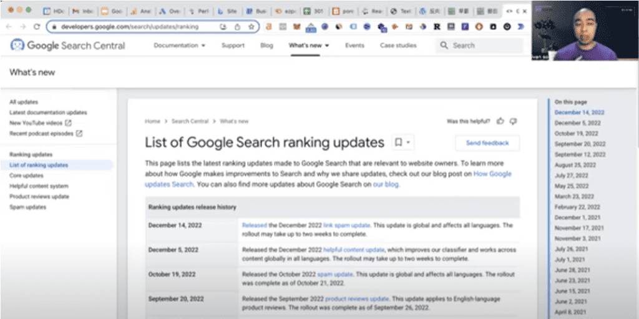
Task: Click the bookmark icon beside the page title
Action: tap(398, 142)
